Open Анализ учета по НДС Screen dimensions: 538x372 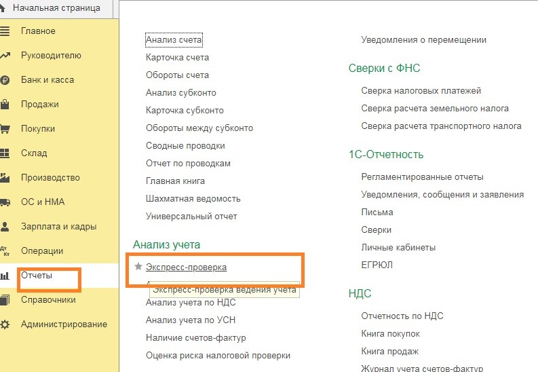[x=191, y=303]
